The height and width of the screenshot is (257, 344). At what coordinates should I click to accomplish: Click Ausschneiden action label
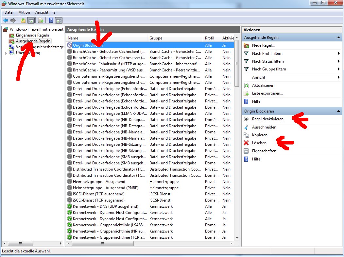click(x=264, y=127)
